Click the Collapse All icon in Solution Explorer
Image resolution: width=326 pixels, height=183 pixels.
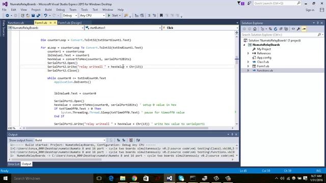281,29
